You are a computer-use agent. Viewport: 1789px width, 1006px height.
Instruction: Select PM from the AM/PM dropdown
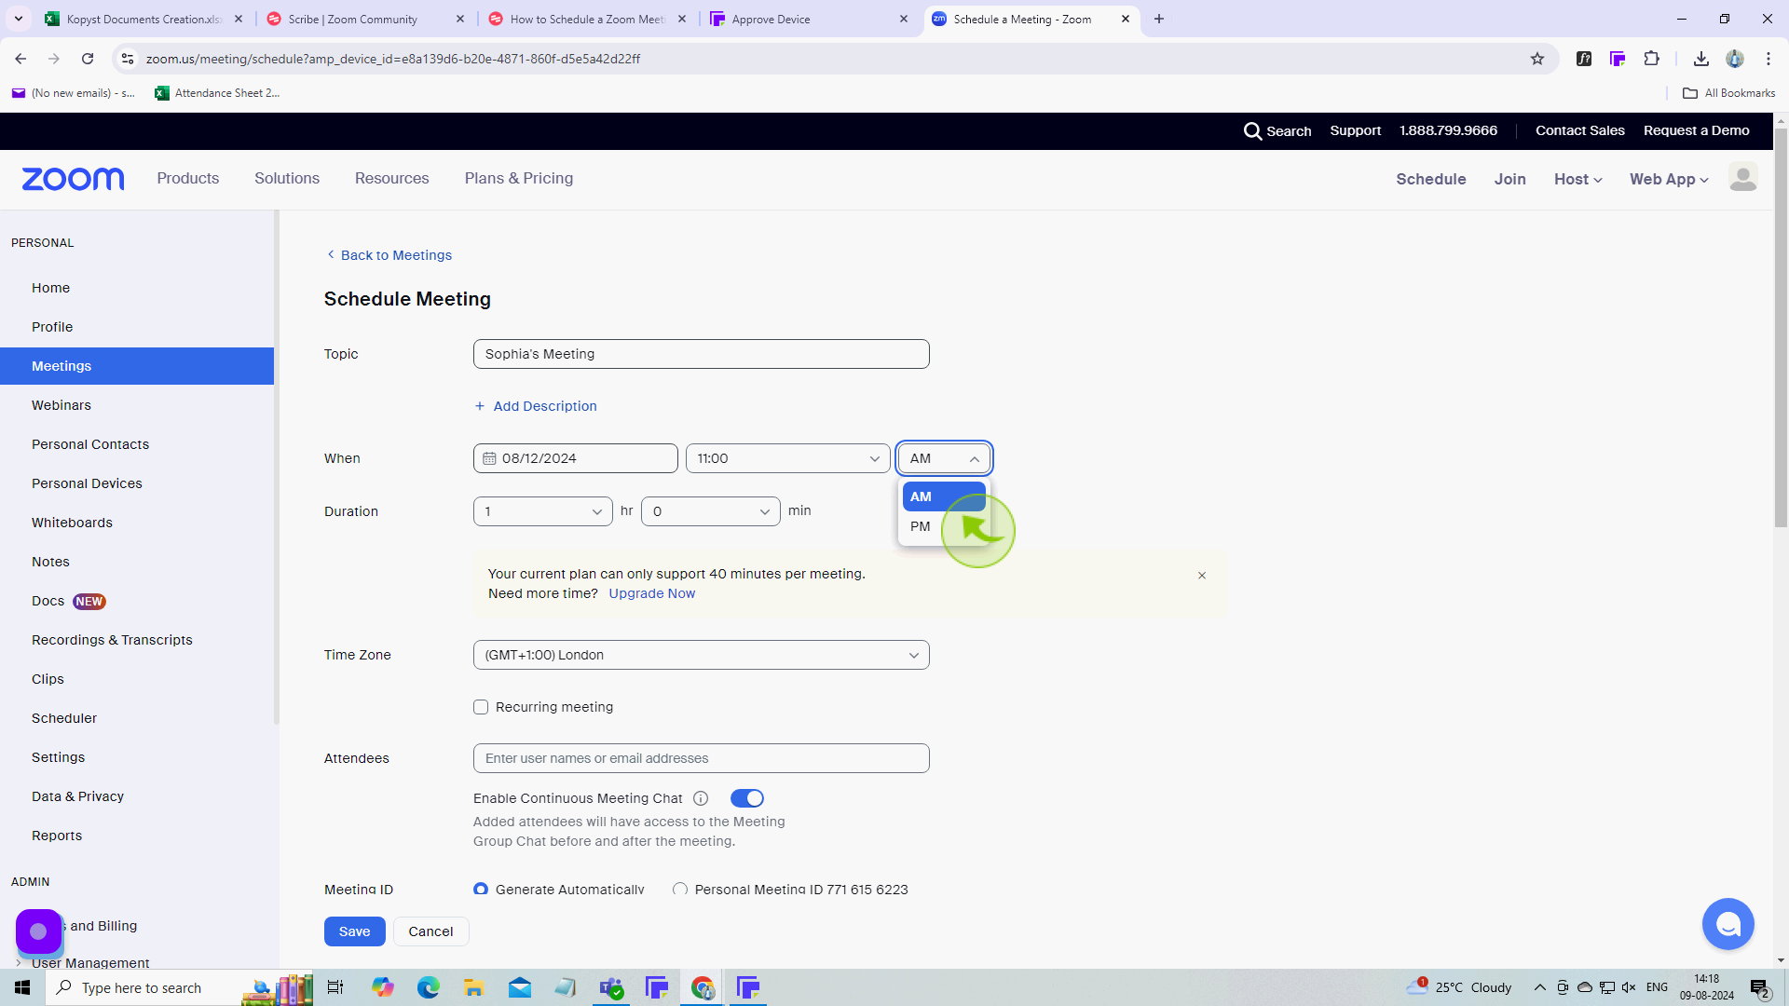pos(921,525)
